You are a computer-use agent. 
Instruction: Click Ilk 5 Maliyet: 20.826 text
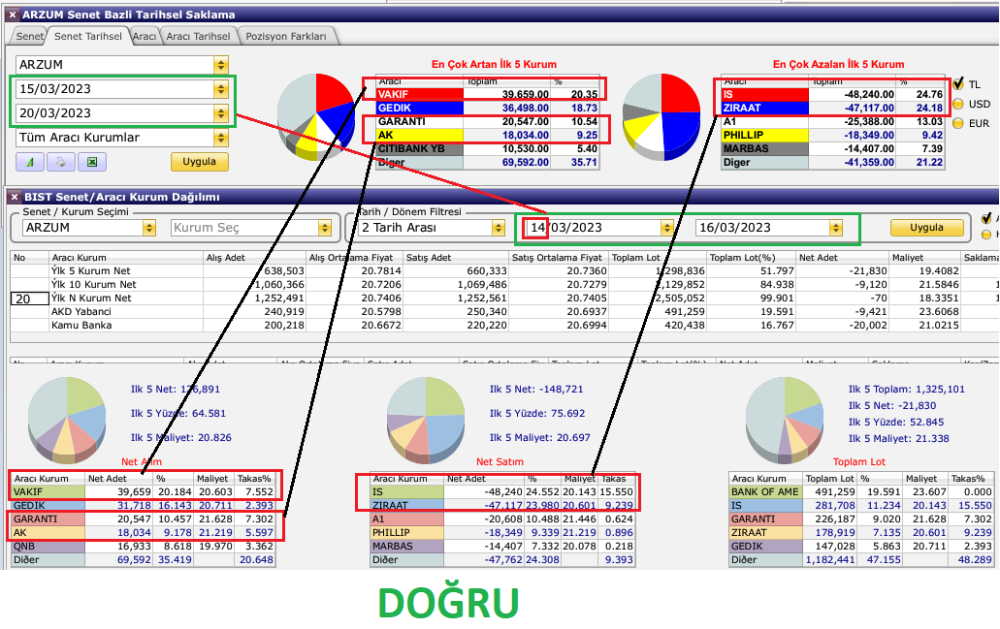[181, 437]
